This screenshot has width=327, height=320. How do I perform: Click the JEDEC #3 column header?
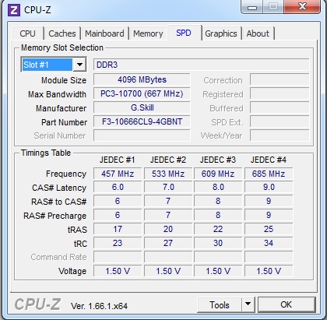click(218, 160)
